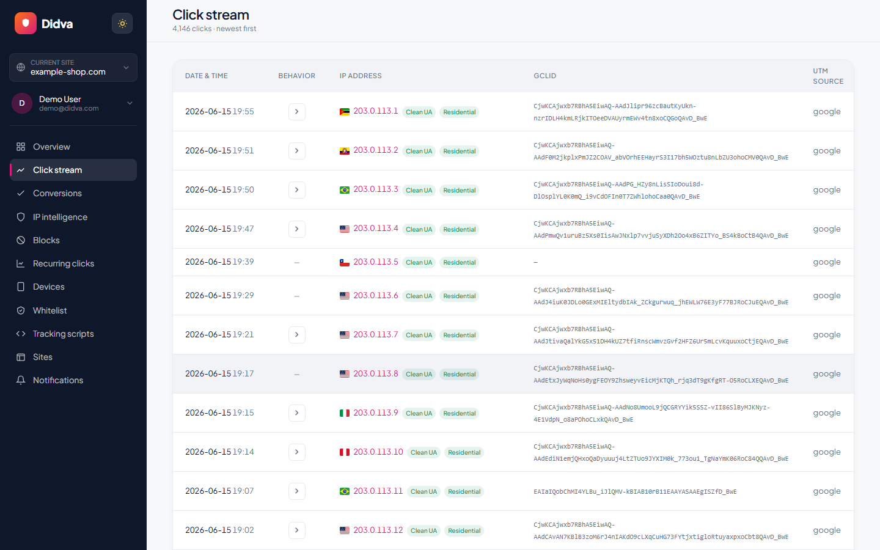The image size is (880, 550).
Task: Open the current site dropdown example-shop.com
Action: click(73, 67)
